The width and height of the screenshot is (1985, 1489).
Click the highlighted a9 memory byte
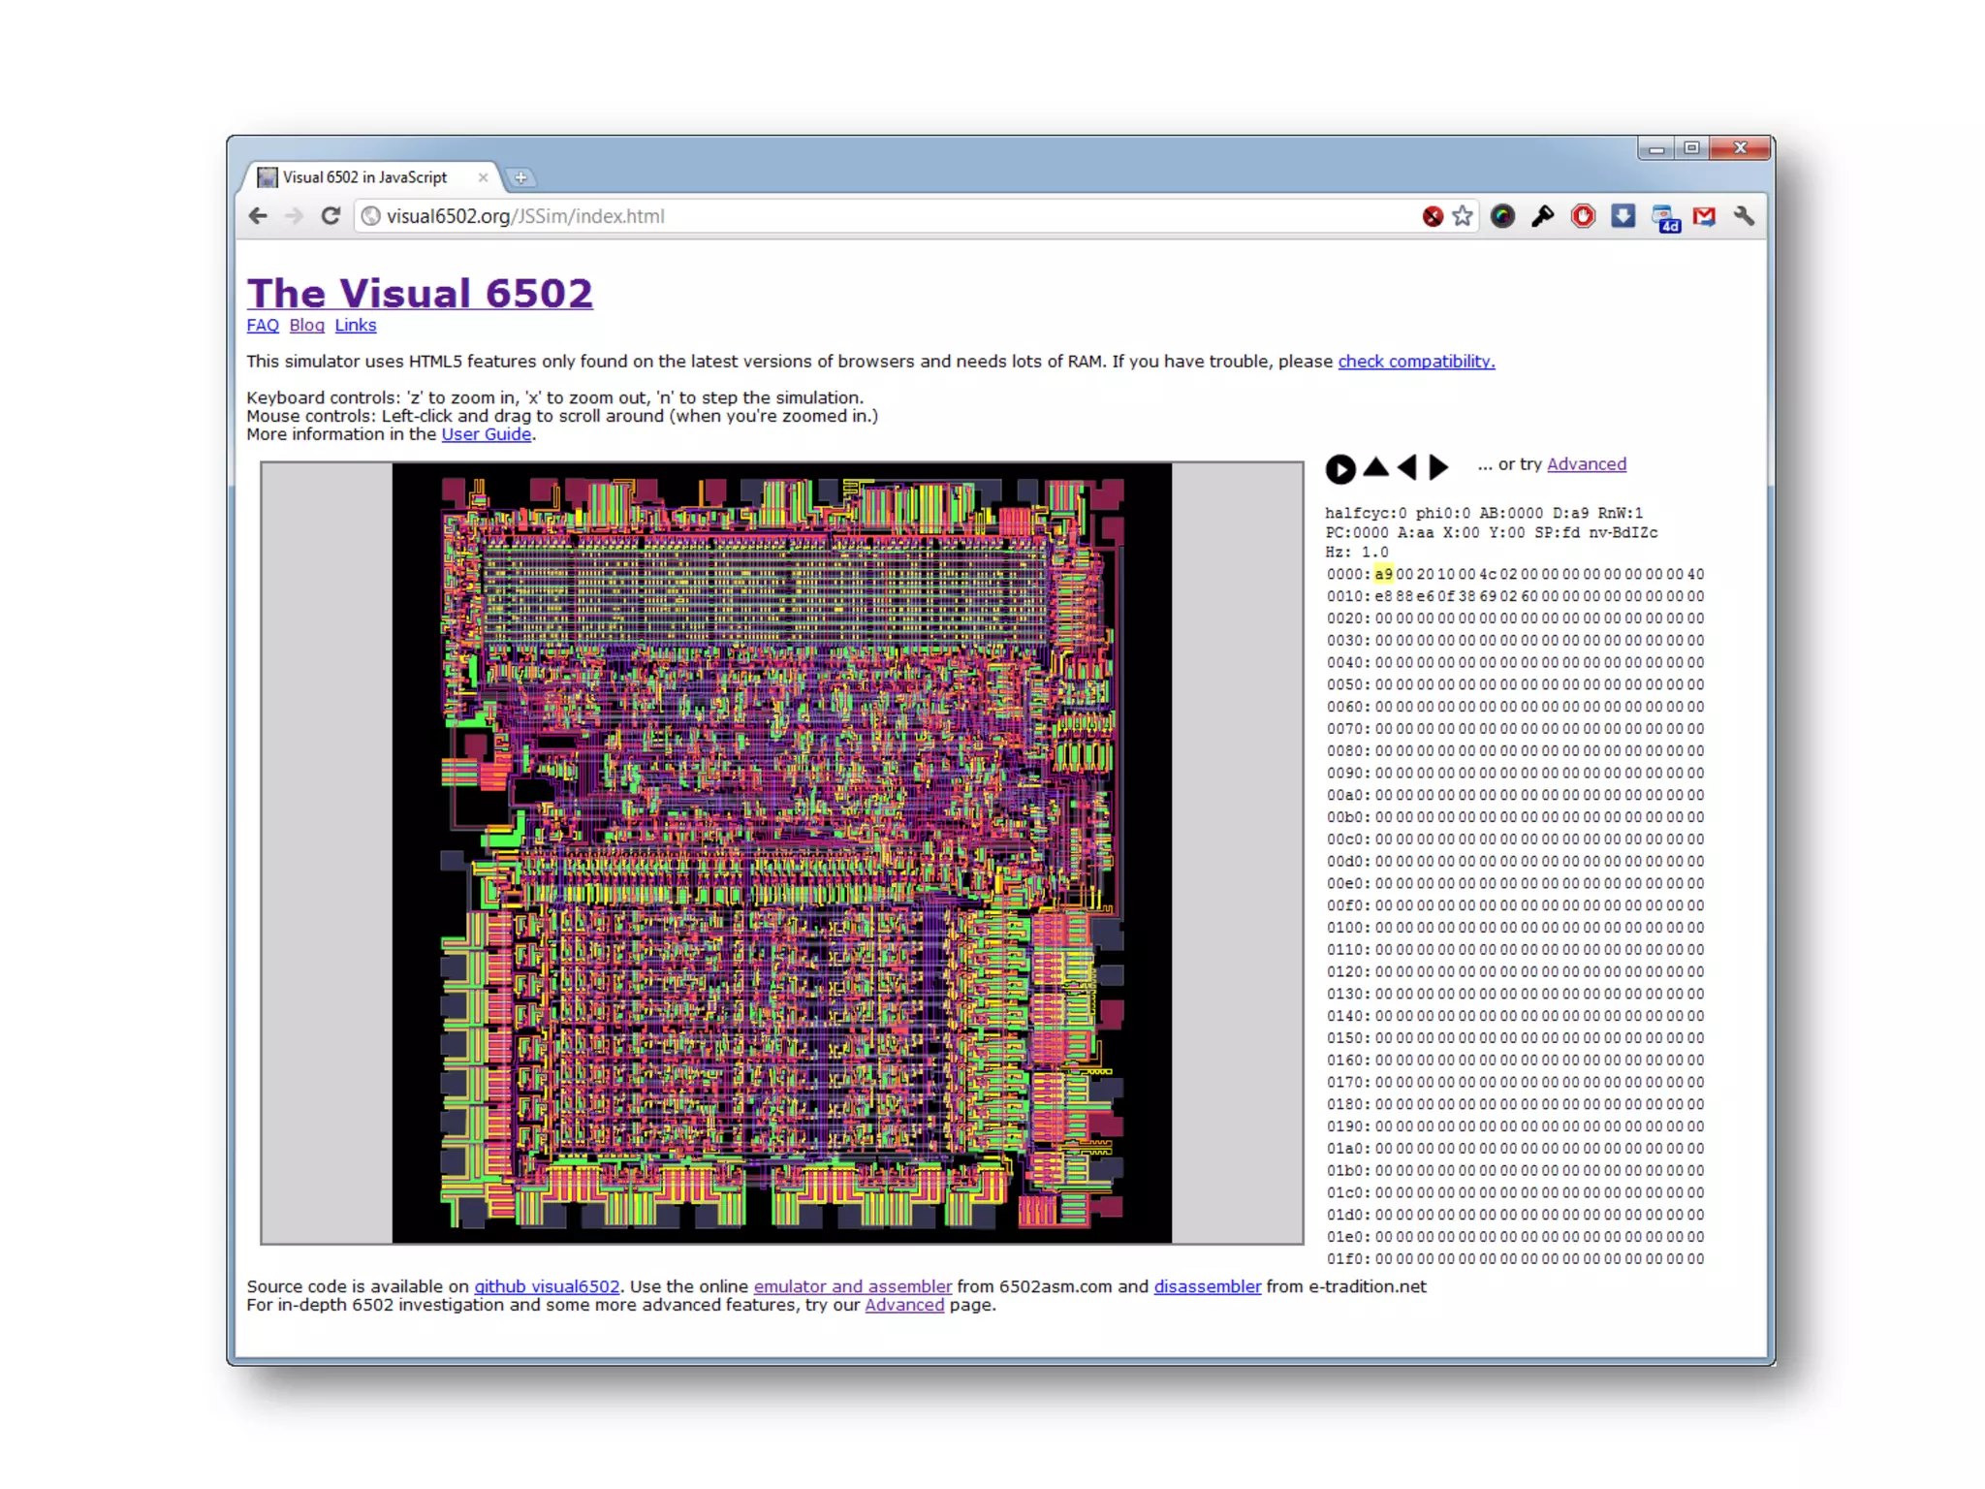pyautogui.click(x=1383, y=575)
